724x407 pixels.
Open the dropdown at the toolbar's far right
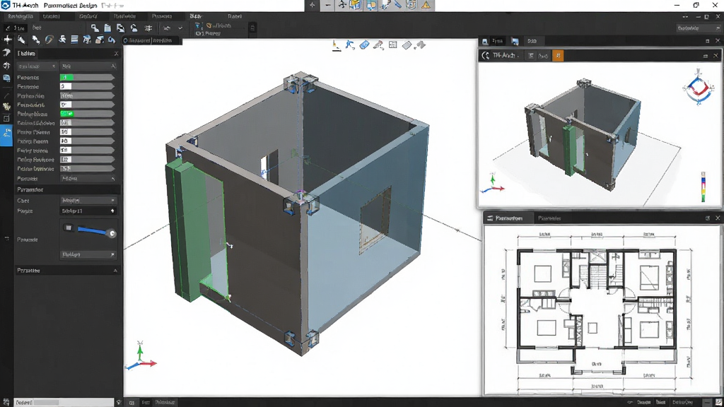(697, 28)
